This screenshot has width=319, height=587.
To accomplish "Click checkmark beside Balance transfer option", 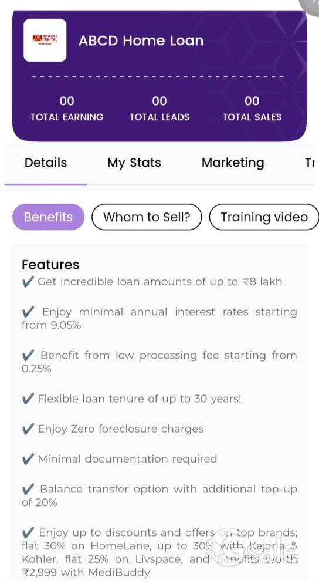I will pyautogui.click(x=28, y=490).
